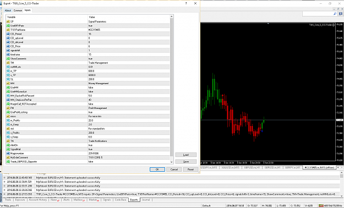Click the dialog help question mark button
This screenshot has height=208, width=344.
[x=186, y=3]
